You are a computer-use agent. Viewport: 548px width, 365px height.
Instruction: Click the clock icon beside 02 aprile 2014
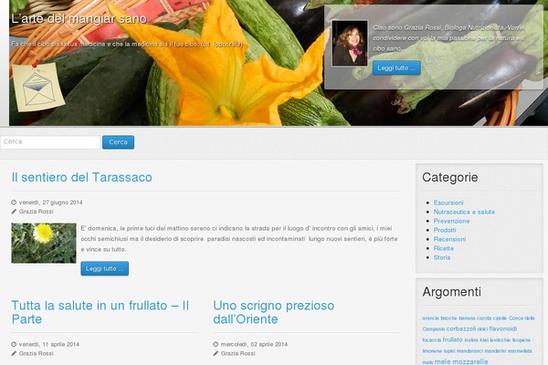point(216,344)
